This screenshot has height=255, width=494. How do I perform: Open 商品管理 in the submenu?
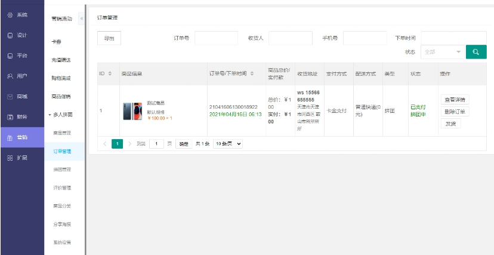point(61,133)
